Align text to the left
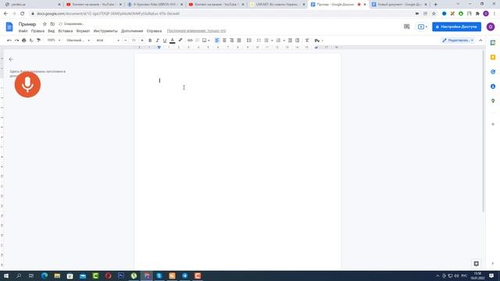The image size is (500, 281). 217,41
